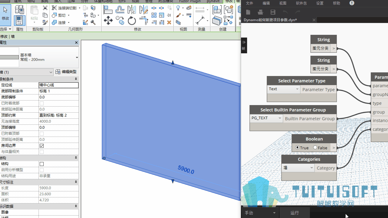
Task: Select the Move tool in Modify panel
Action: coord(108,21)
